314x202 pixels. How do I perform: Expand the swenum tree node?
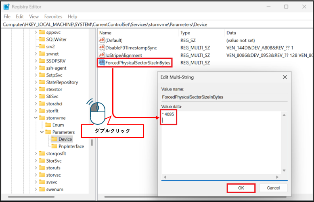[x=36, y=189]
